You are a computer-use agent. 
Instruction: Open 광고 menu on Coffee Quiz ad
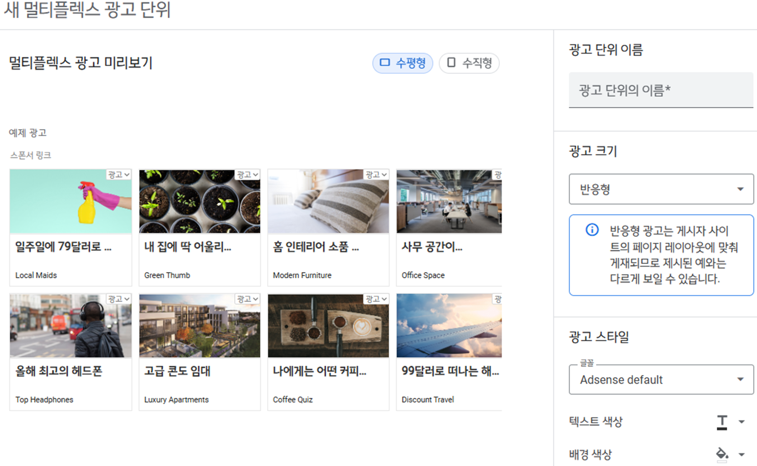coord(376,299)
